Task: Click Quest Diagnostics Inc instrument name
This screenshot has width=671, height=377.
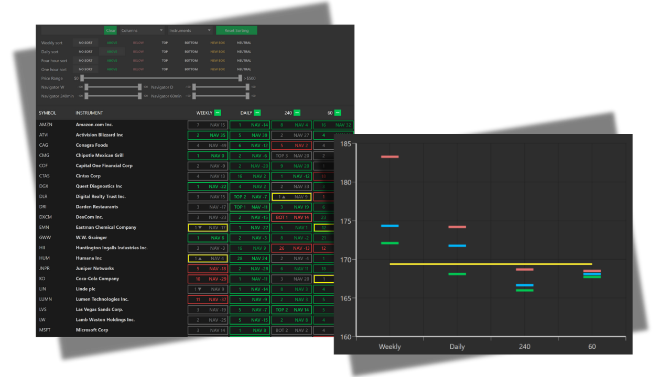Action: pyautogui.click(x=99, y=186)
